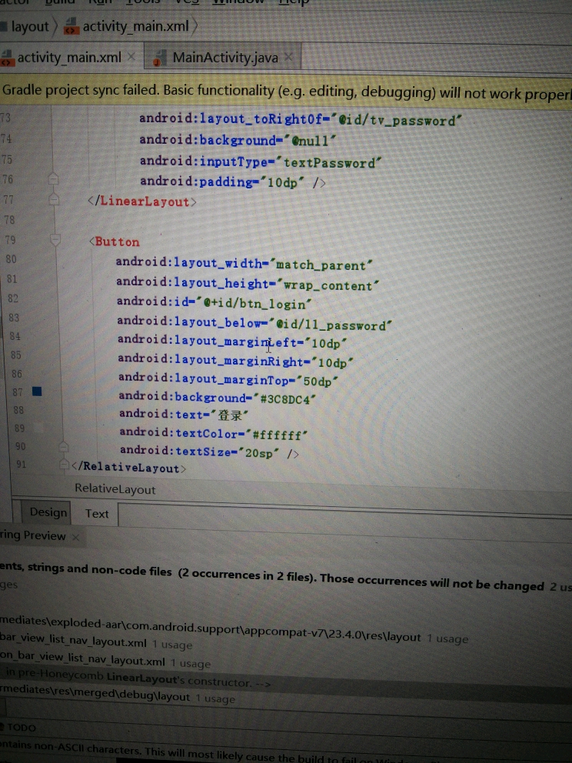The image size is (572, 763).
Task: Click the @+id/btn_login id line
Action: pos(214,303)
